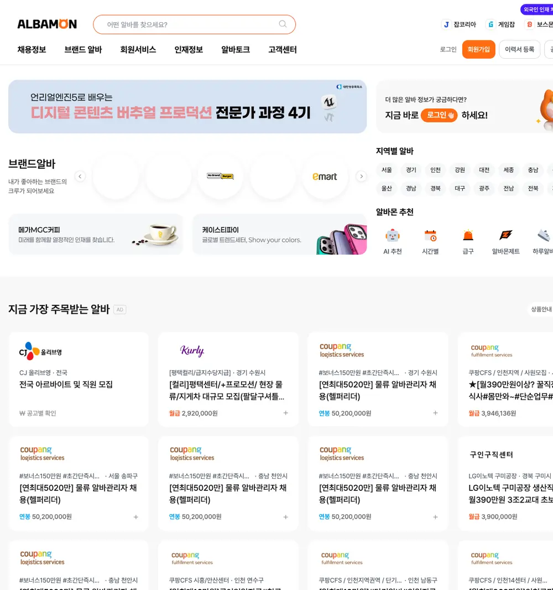Image resolution: width=553 pixels, height=590 pixels.
Task: Click the 구인구직센터 logo text
Action: tap(492, 454)
